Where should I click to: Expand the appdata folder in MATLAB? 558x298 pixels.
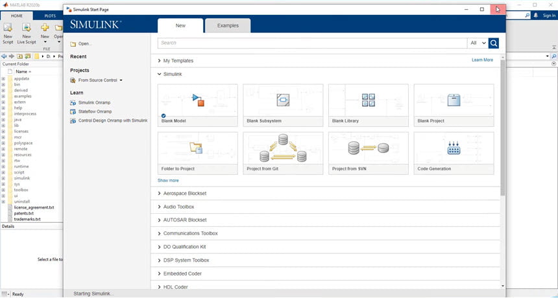pos(3,78)
